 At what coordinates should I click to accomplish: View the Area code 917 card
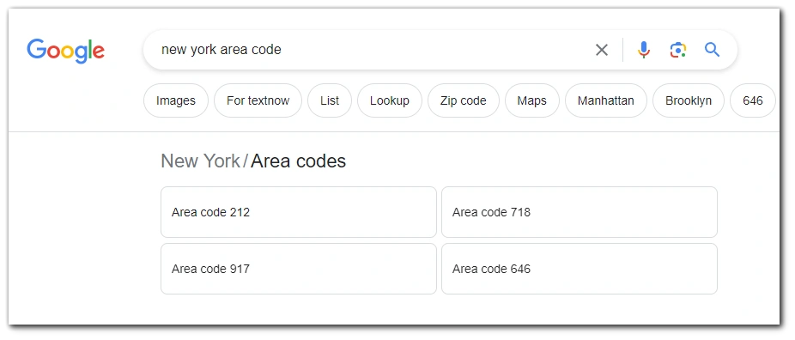click(299, 269)
